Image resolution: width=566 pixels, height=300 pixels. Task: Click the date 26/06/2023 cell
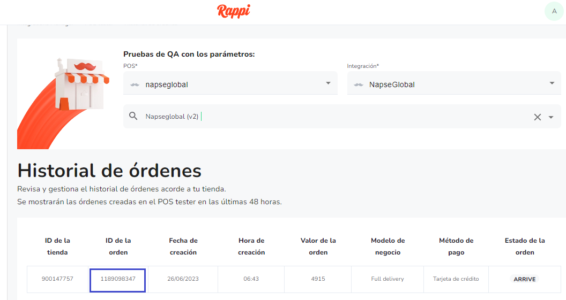click(x=183, y=279)
